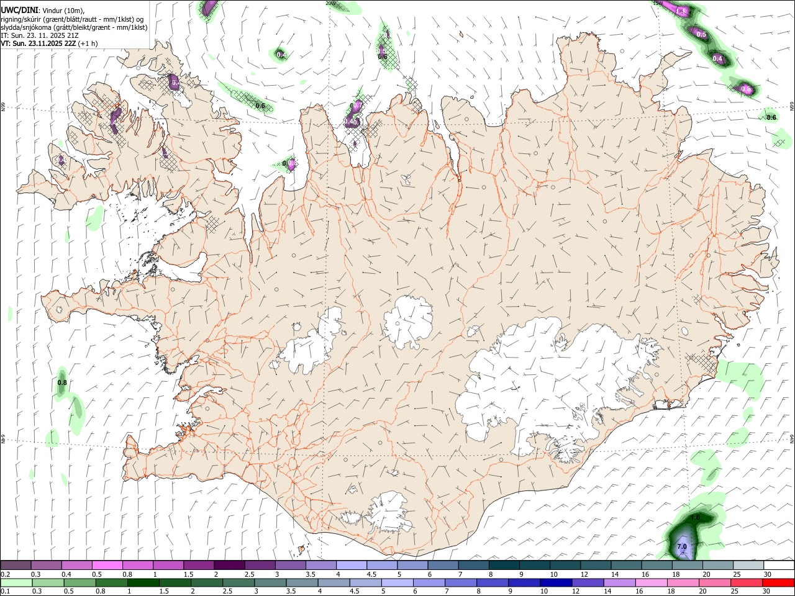The width and height of the screenshot is (795, 596).
Task: Click the light lavender snow swatch starting at 4
Action: [350, 565]
